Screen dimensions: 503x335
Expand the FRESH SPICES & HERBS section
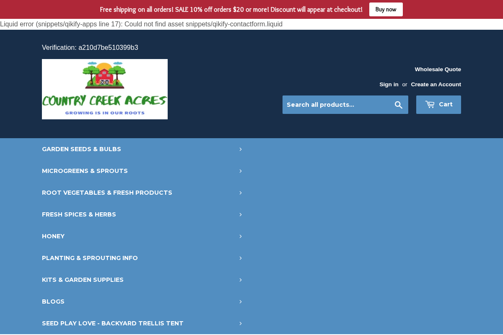143,214
